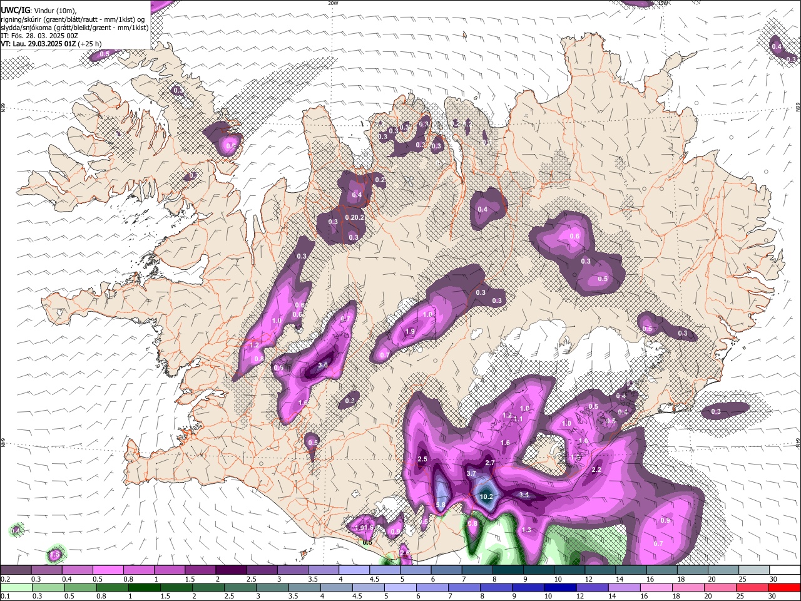
Task: Select the 'rigning/skúrir' legend description line
Action: tap(73, 19)
